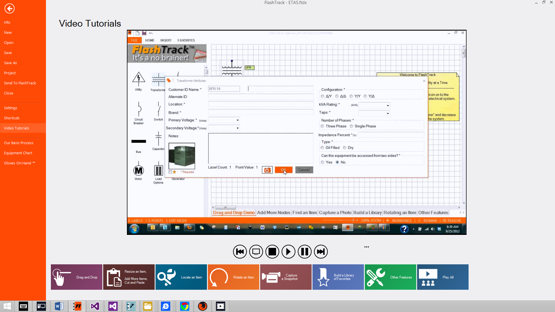The image size is (555, 312).
Task: Pause the tutorial video
Action: click(305, 252)
